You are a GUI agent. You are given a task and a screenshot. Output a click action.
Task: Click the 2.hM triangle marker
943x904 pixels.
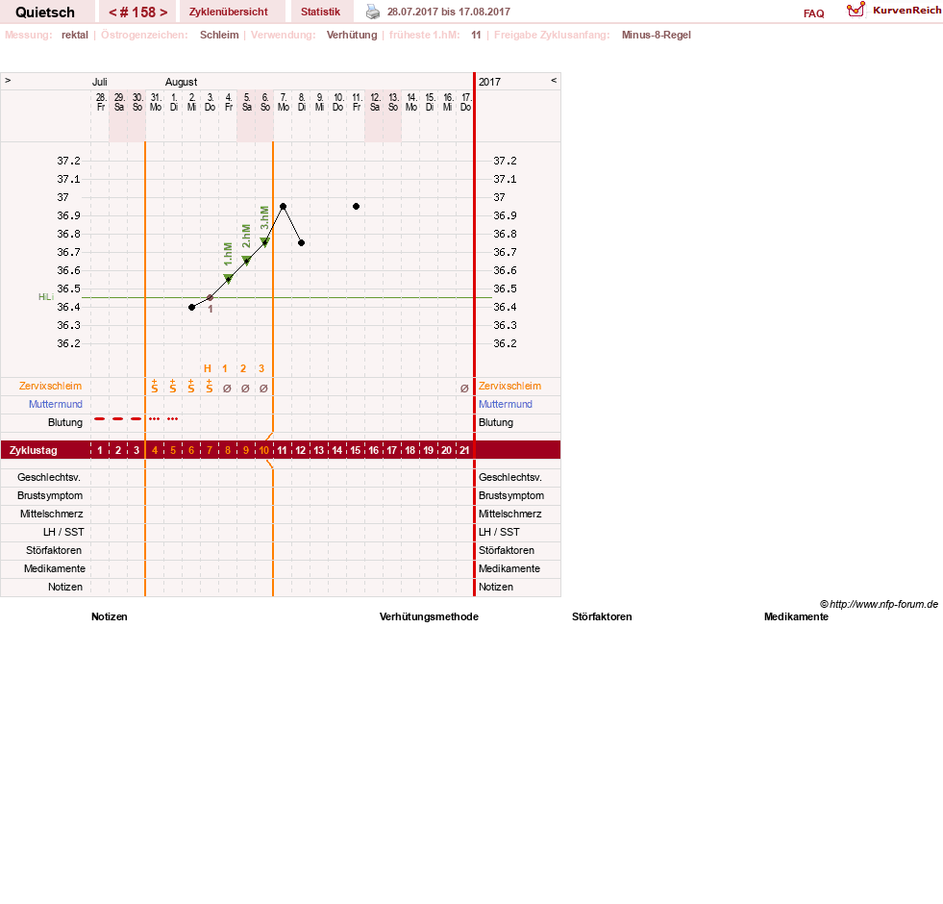tap(247, 261)
